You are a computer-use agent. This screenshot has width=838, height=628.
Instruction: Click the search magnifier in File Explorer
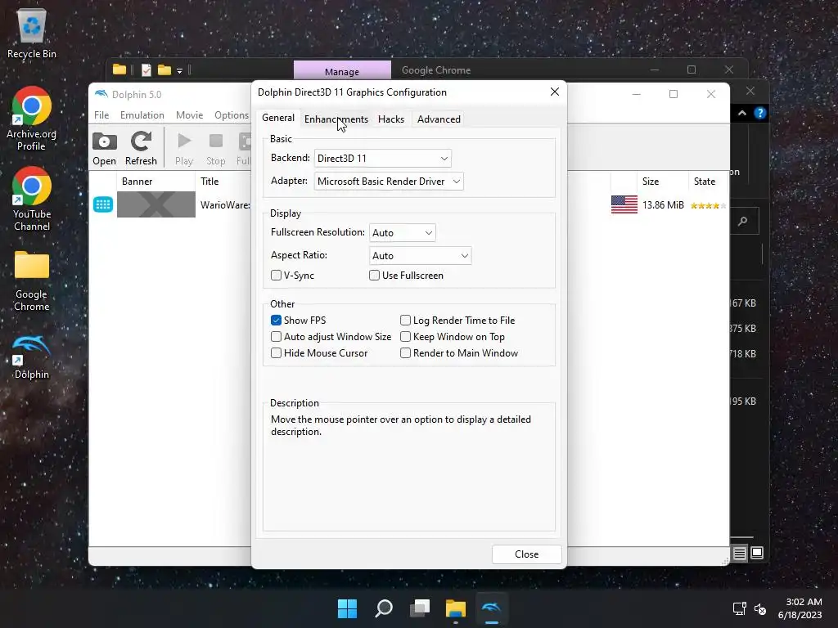743,221
